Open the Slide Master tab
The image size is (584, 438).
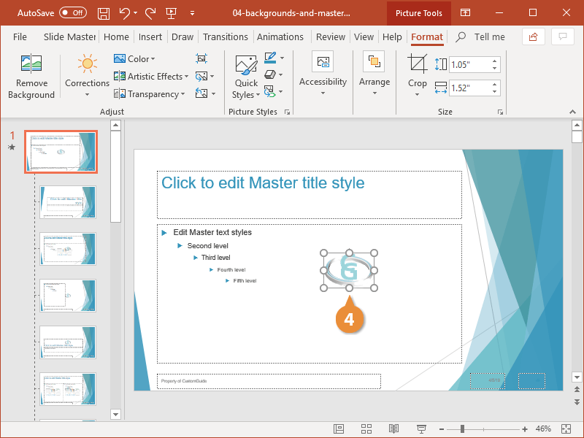tap(69, 37)
